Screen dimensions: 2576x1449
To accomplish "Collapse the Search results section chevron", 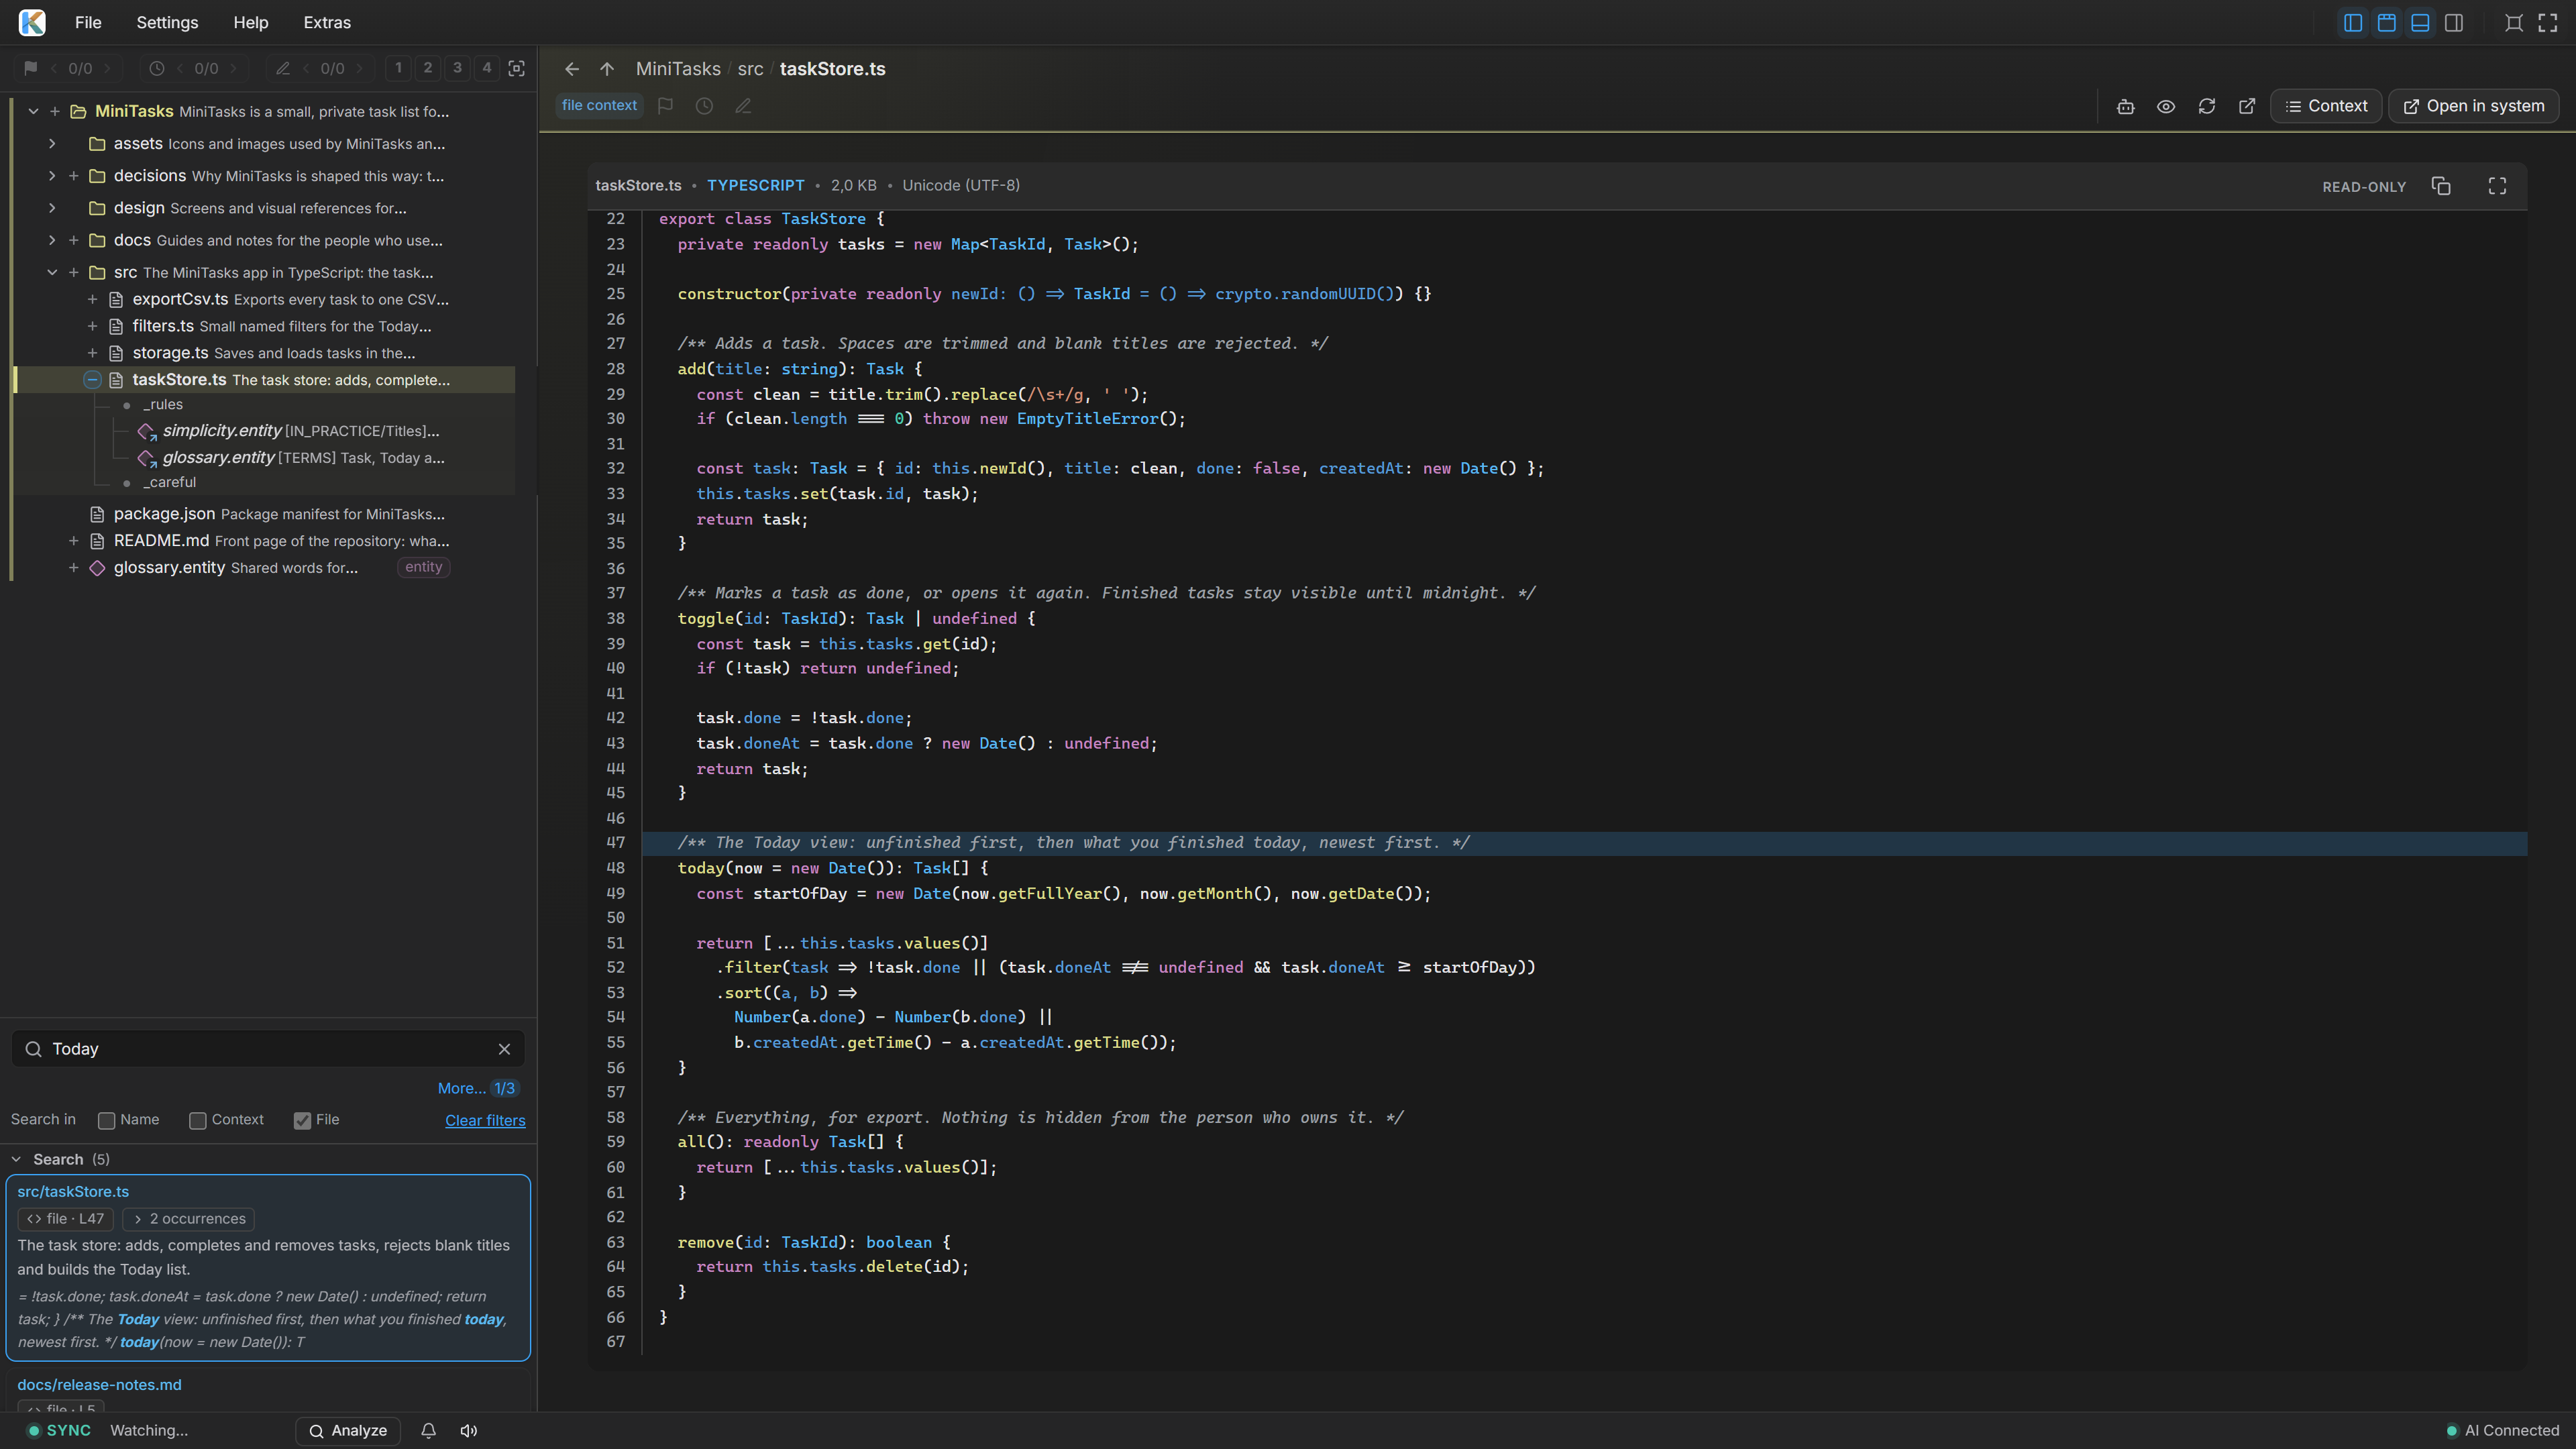I will click(16, 1159).
